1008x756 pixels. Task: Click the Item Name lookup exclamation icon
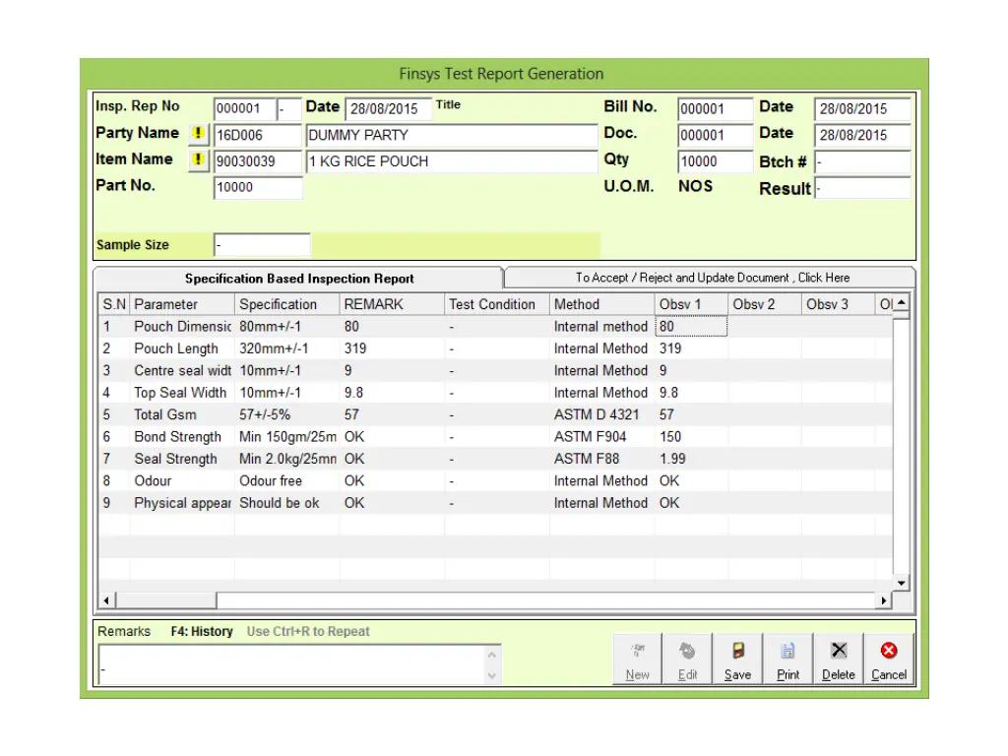coord(198,160)
